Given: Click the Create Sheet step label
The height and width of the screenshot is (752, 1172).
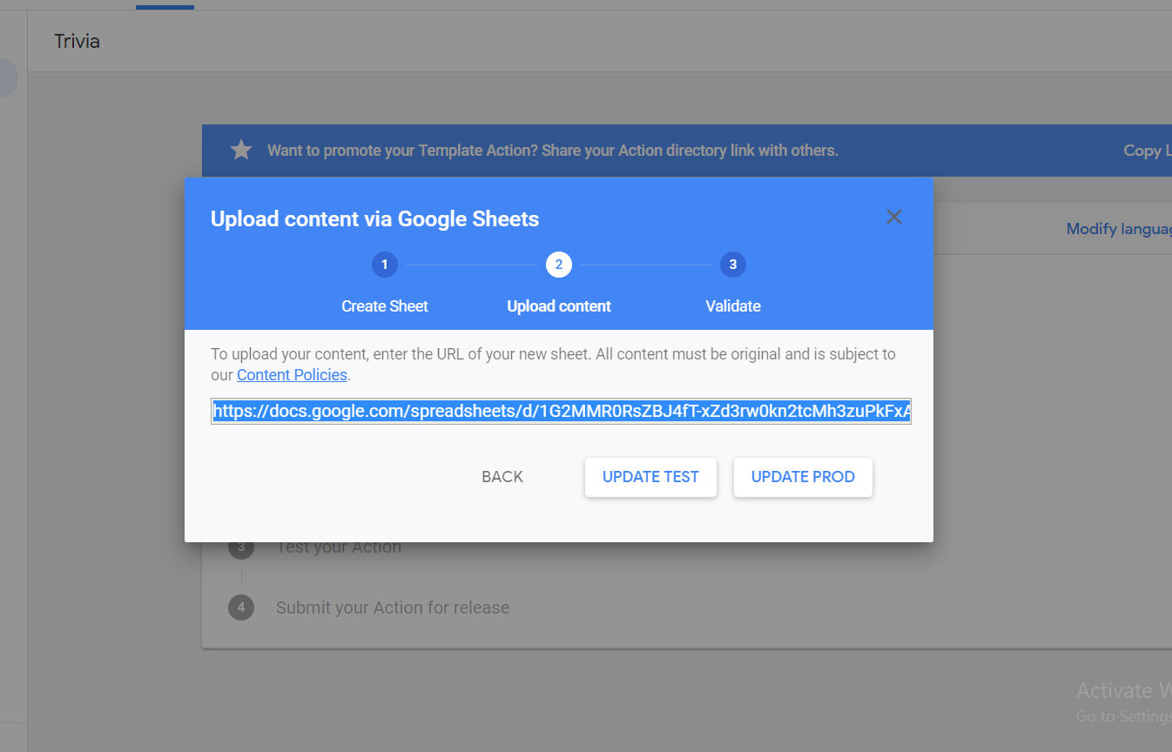Looking at the screenshot, I should click(x=385, y=306).
